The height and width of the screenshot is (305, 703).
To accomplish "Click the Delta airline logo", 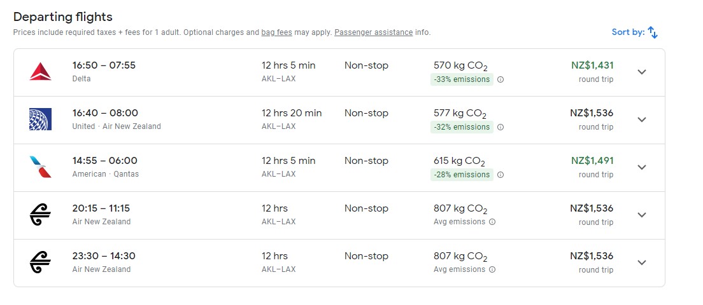I will coord(40,72).
